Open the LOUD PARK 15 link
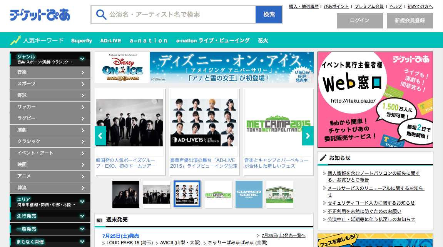 click(x=130, y=243)
